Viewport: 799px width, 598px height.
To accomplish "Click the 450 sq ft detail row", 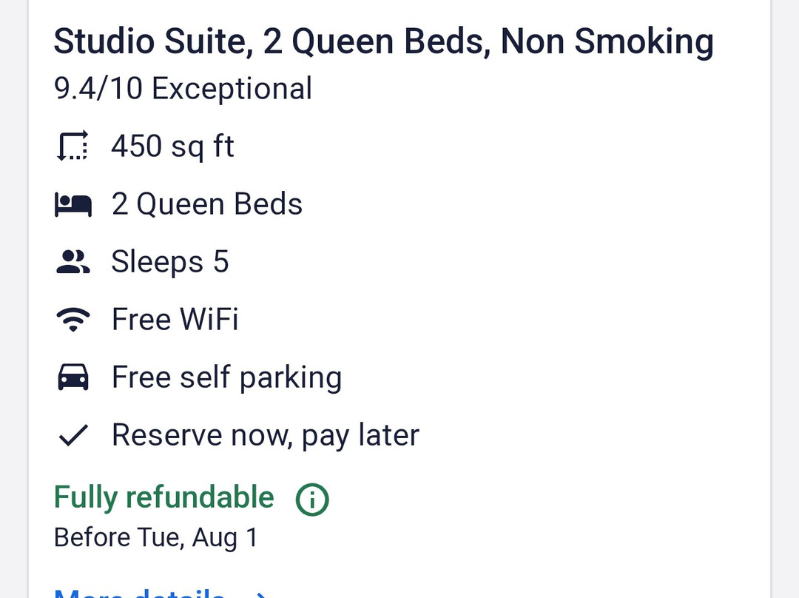I will (x=172, y=145).
